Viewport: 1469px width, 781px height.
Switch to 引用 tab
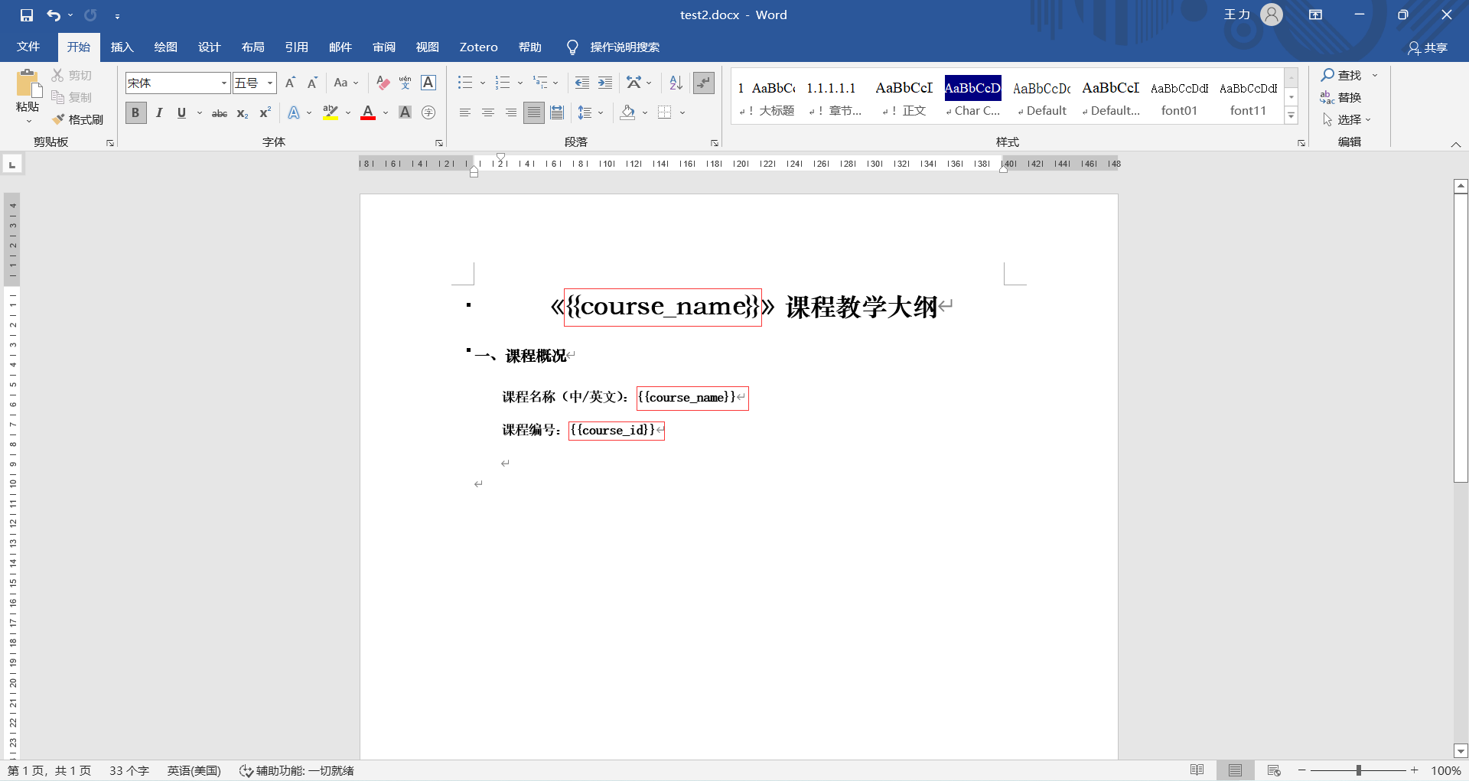(297, 47)
